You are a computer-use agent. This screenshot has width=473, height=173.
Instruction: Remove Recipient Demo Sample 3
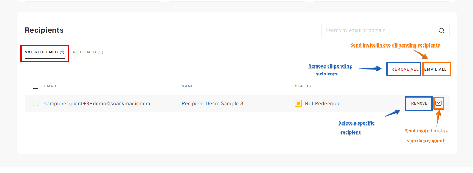(419, 103)
